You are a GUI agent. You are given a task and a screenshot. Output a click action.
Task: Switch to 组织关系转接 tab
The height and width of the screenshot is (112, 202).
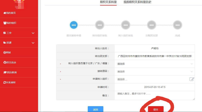pos(108,2)
